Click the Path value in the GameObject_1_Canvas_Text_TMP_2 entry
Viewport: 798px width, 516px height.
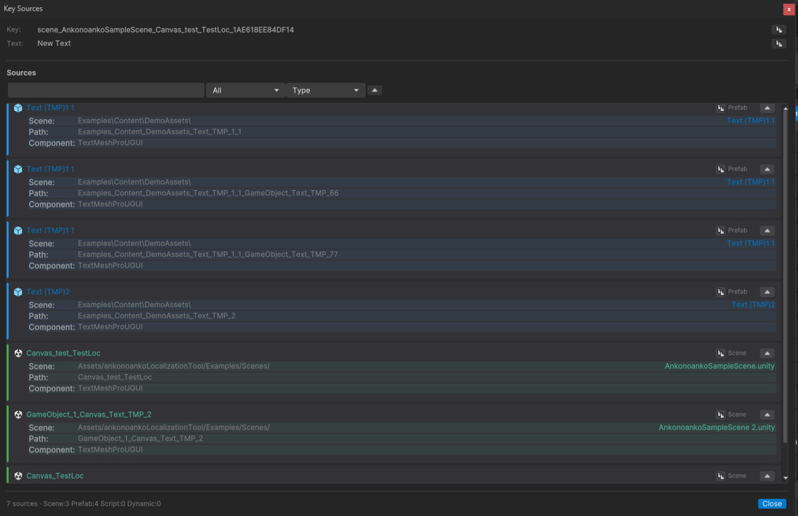click(140, 438)
